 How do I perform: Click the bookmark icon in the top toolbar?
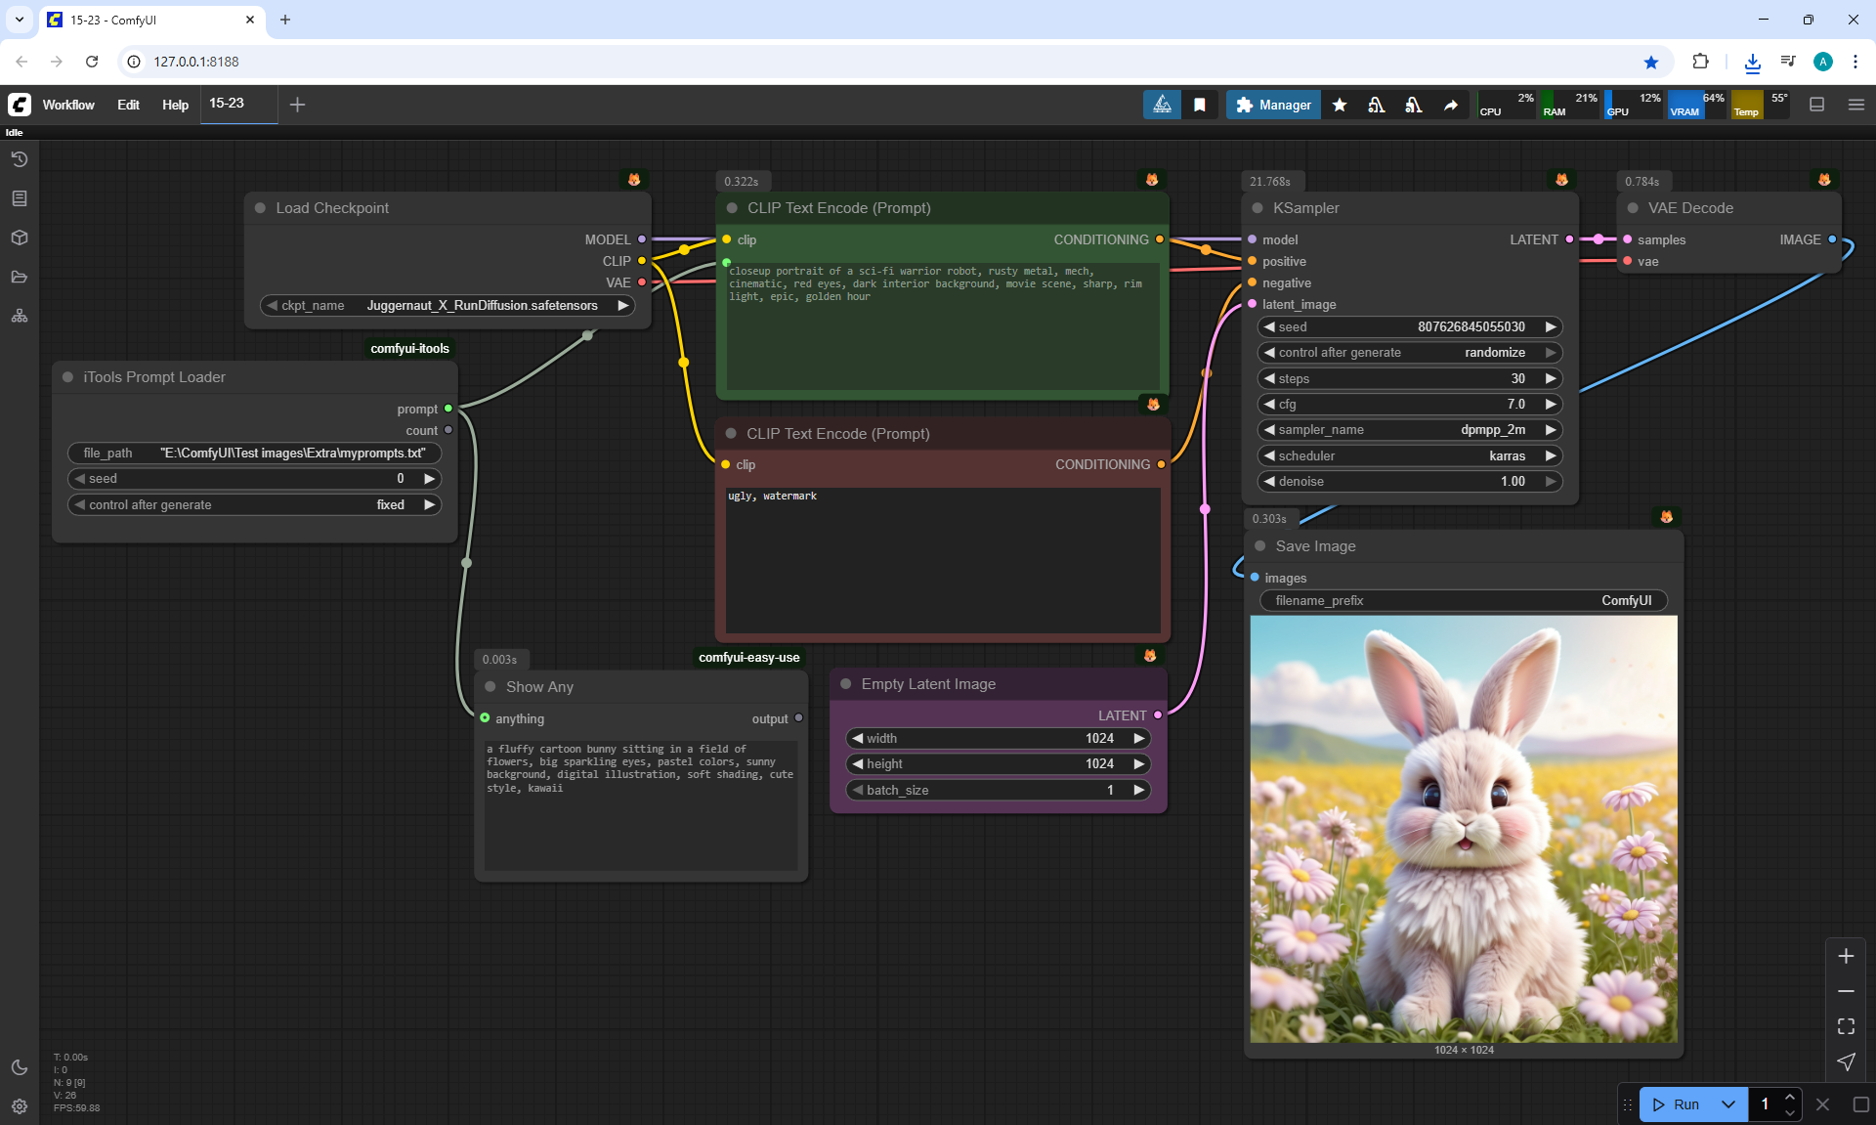pos(1200,105)
